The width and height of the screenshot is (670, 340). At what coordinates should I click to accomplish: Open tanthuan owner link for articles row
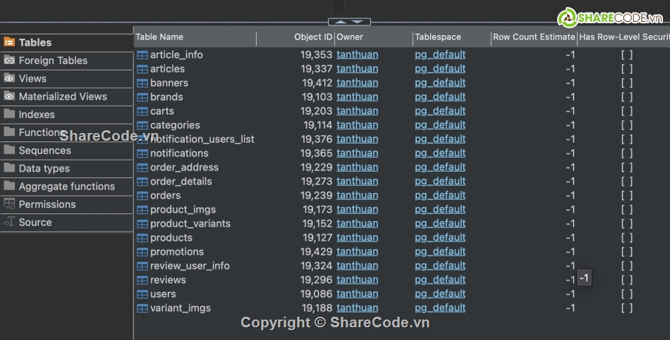(358, 69)
